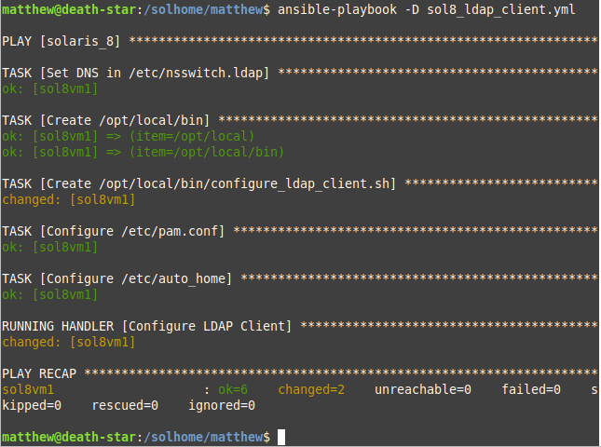Viewport: 601px width, 447px height.
Task: Click the Configure /etc/pam.conf task line
Action: click(x=114, y=231)
